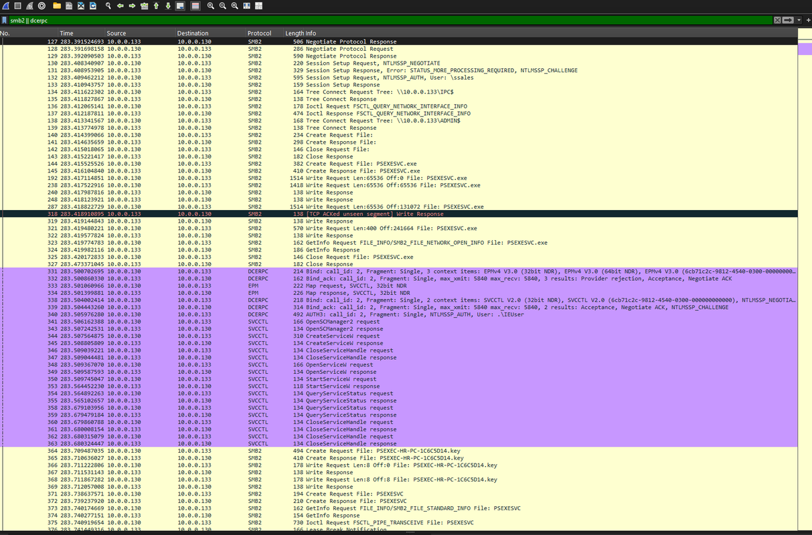Select packet 131 STATUS_MORE_PROCESSING_REQUIRED response
The width and height of the screenshot is (812, 535).
pos(399,70)
